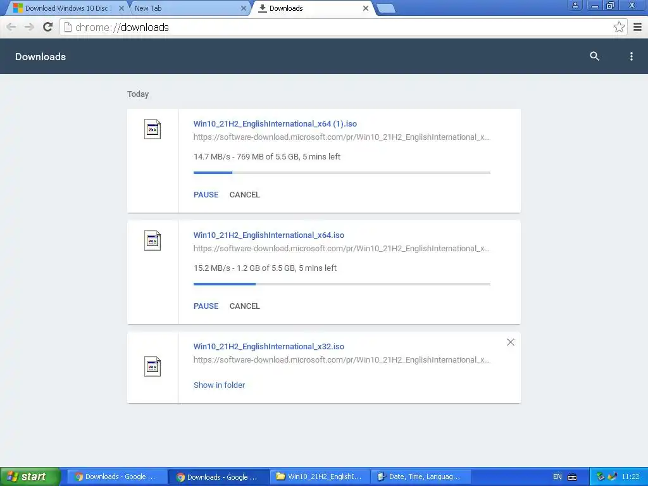Open the Windows Start menu
Image resolution: width=648 pixels, height=486 pixels.
coord(30,477)
